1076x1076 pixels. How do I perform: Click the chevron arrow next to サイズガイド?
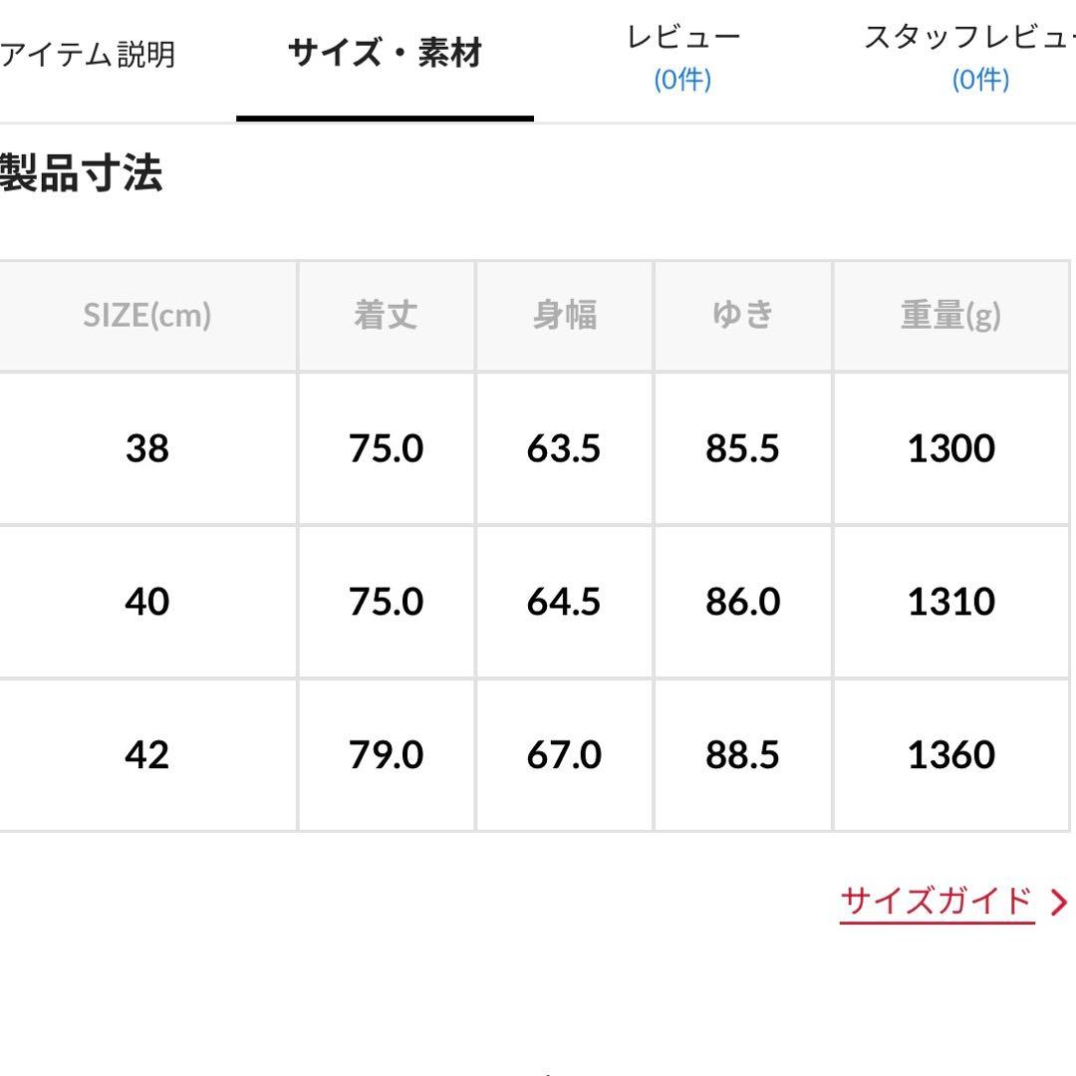(x=1053, y=900)
